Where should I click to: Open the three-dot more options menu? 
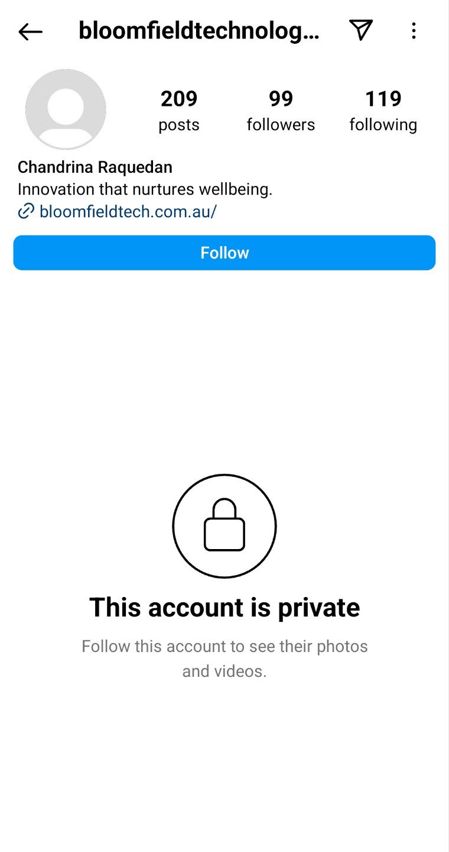(x=414, y=31)
